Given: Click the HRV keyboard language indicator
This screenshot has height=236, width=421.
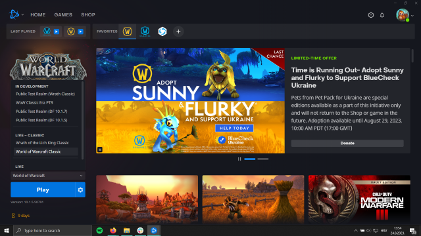Looking at the screenshot, I should coord(384,230).
